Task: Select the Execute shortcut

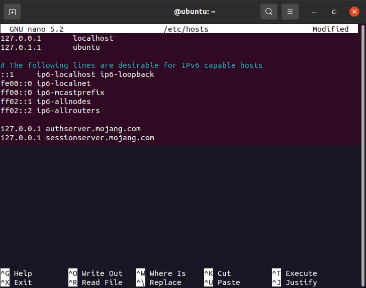Action: click(301, 273)
